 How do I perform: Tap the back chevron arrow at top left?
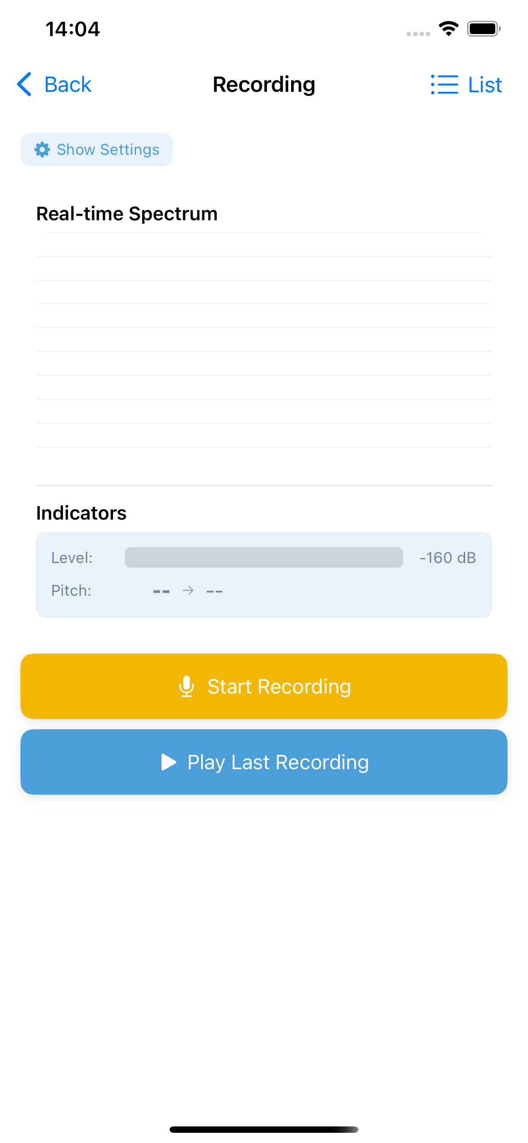coord(24,84)
